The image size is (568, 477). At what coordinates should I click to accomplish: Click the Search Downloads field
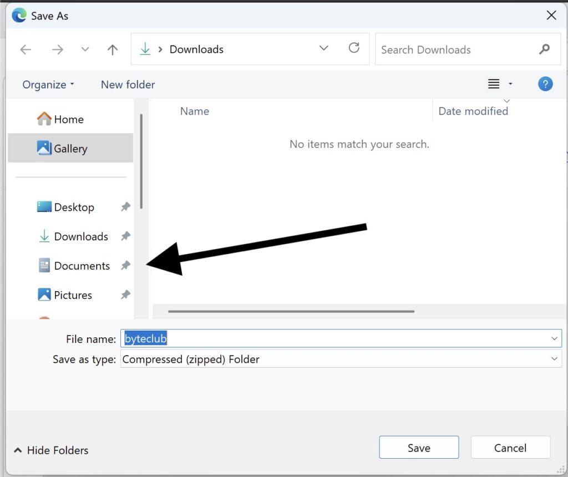pos(455,49)
